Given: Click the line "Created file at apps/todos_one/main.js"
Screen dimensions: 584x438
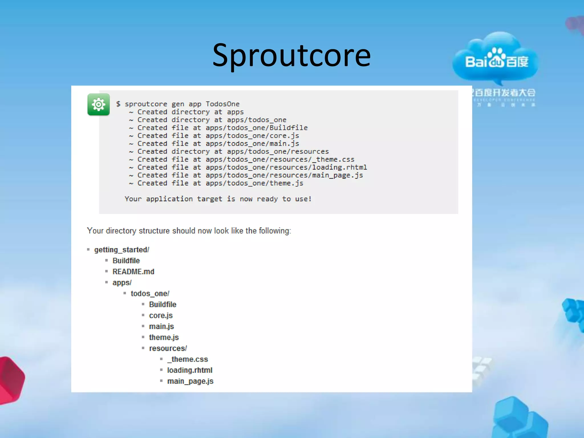Looking at the screenshot, I should click(214, 143).
